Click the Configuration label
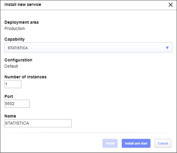 click(x=18, y=60)
